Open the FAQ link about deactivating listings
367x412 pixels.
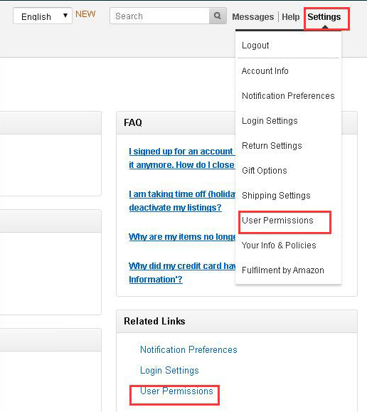182,201
